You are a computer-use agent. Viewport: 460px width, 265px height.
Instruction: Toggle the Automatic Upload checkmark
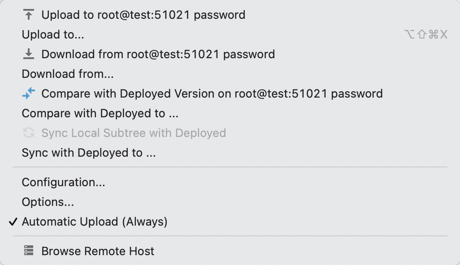pos(13,222)
